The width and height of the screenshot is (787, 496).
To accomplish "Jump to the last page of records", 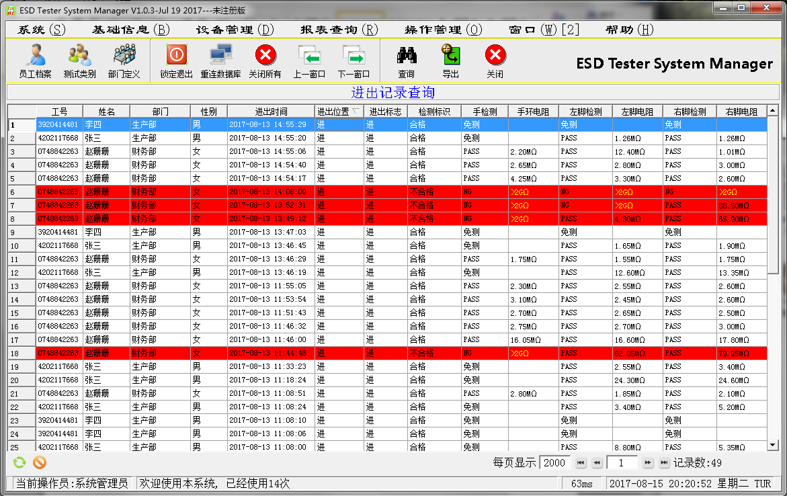I will [664, 462].
